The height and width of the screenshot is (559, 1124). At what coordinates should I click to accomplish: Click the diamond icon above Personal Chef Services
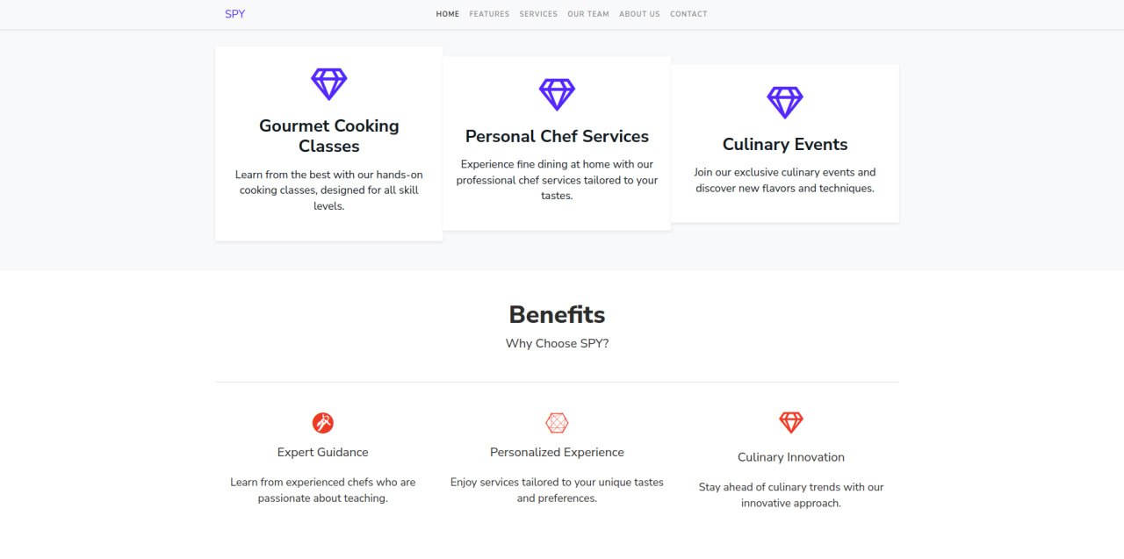pos(557,95)
